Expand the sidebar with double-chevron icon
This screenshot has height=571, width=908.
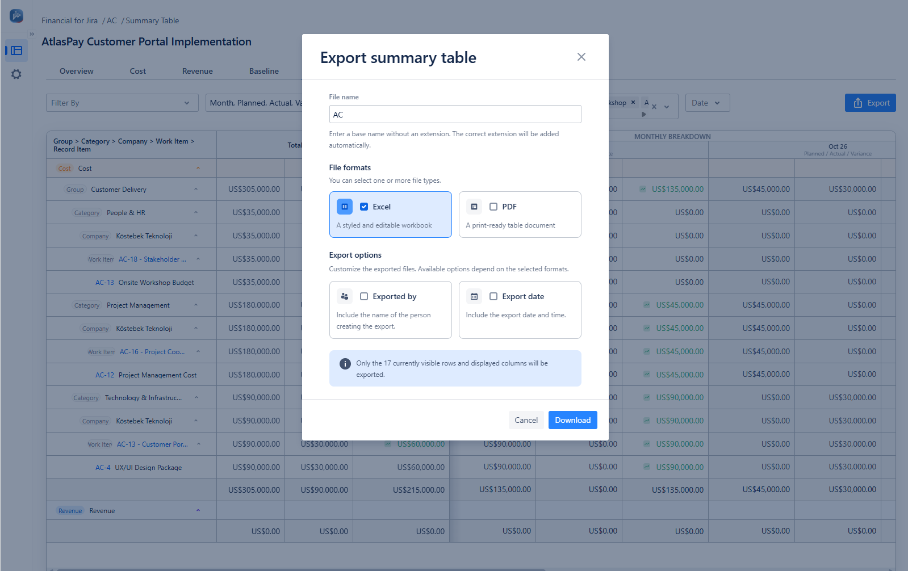click(x=32, y=34)
